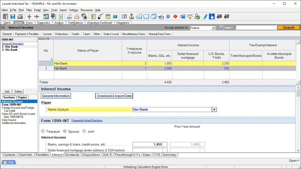The height and width of the screenshot is (169, 301).
Task: Expand the Name of payer dropdown arrow
Action: tap(214, 109)
